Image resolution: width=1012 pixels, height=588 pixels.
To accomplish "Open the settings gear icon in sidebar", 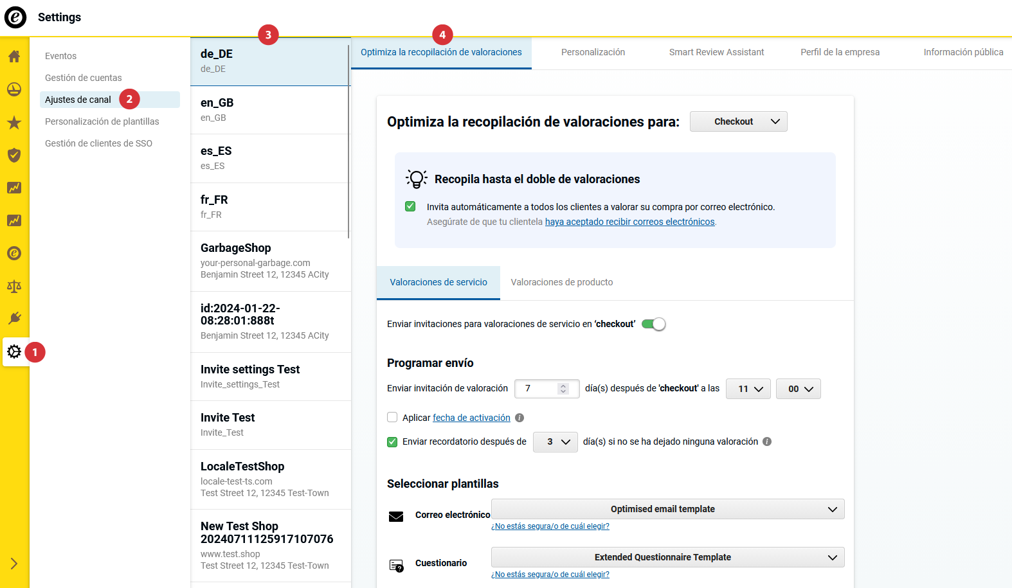I will (x=14, y=352).
